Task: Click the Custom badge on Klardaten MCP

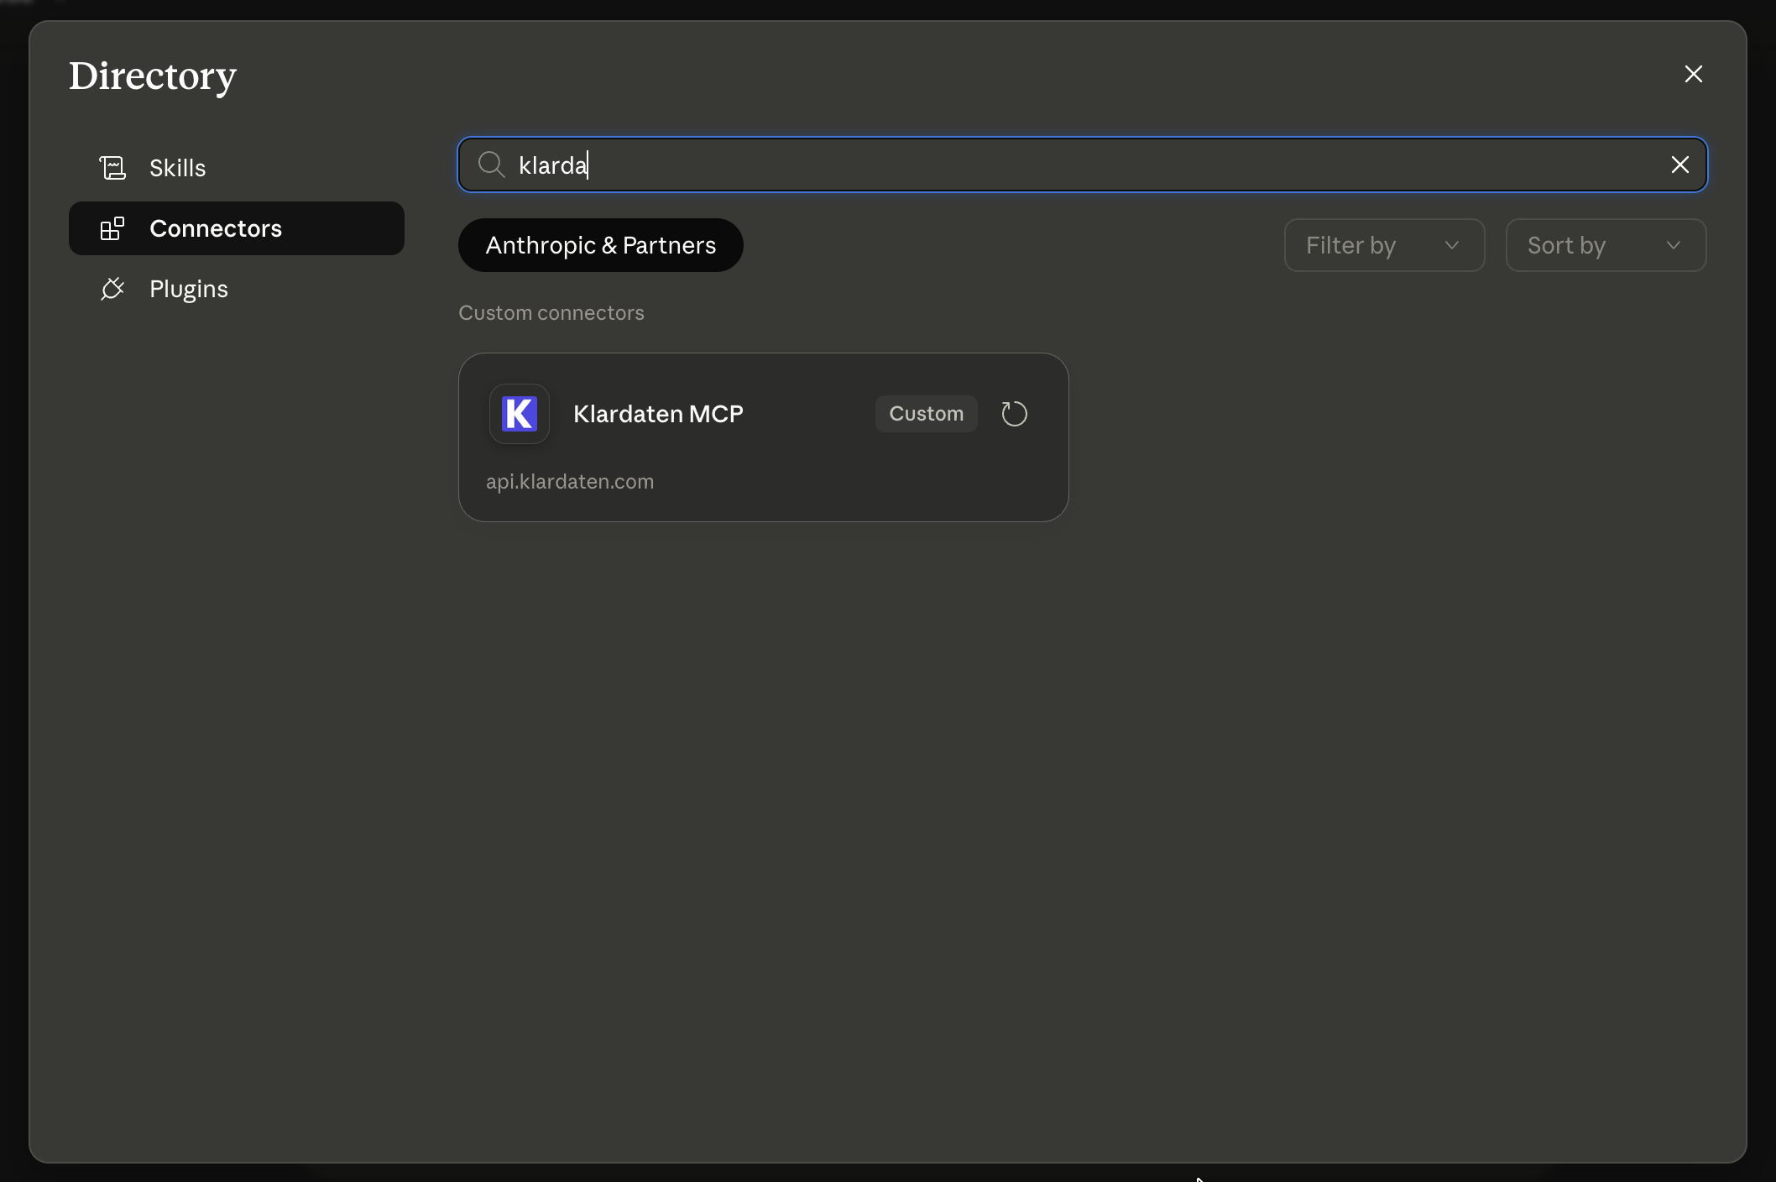Action: tap(926, 414)
